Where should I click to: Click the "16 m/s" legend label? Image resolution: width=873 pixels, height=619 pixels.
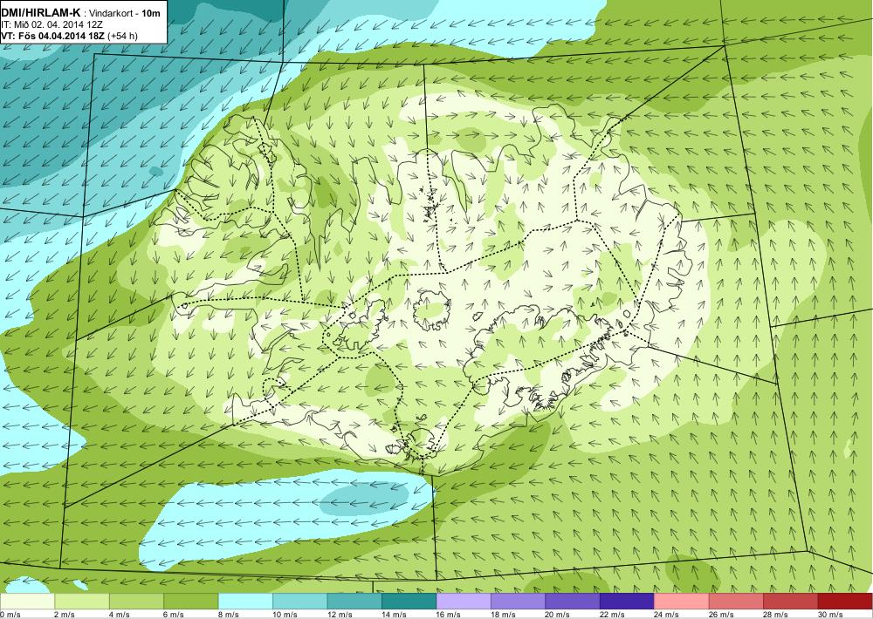[x=449, y=614]
